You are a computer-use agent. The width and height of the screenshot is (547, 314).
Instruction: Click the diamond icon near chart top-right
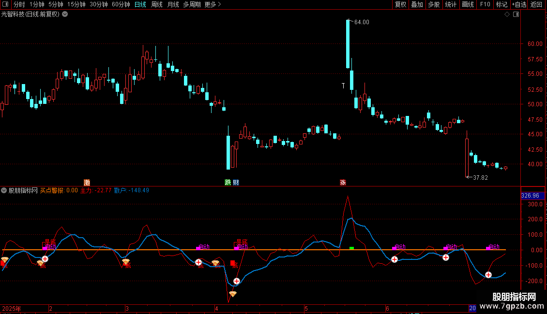(507, 14)
